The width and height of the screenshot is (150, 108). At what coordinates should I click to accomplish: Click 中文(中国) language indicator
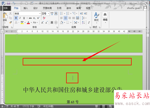[x=48, y=106]
